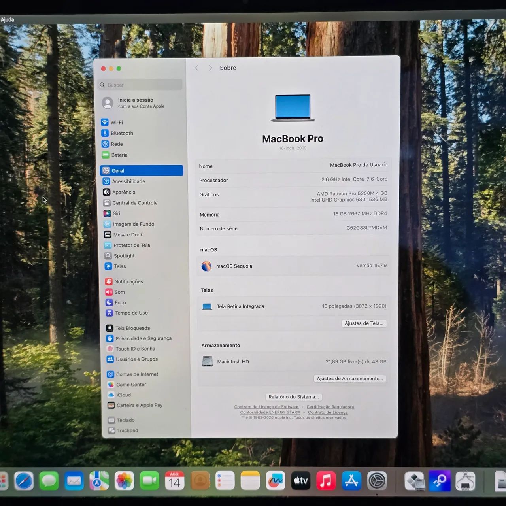
Task: Select Privacidade e Segurança in sidebar
Action: [x=139, y=338]
